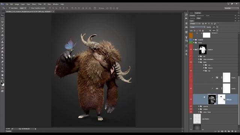
Task: Select the Eraser tool
Action: coord(2,48)
